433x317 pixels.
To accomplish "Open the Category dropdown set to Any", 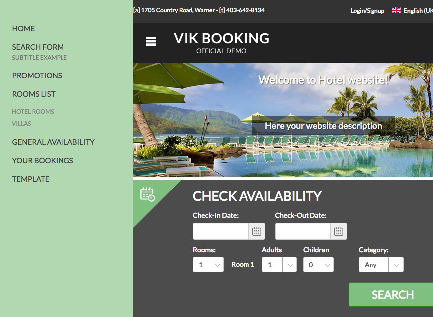I will click(x=381, y=265).
